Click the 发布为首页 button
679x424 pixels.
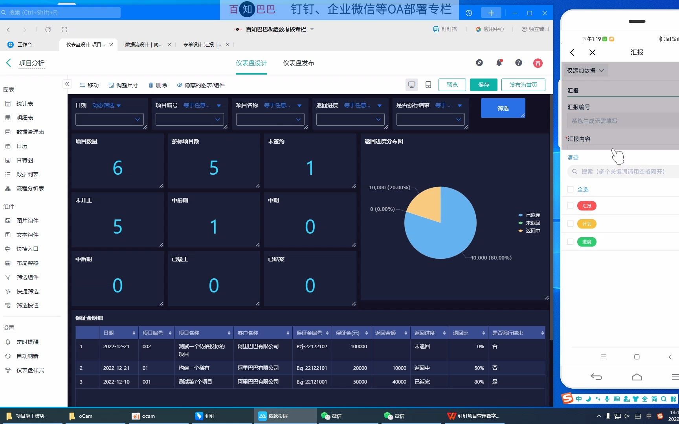(523, 85)
